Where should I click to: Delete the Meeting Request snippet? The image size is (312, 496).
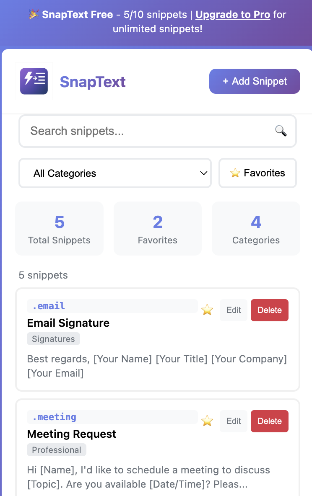[x=270, y=421]
